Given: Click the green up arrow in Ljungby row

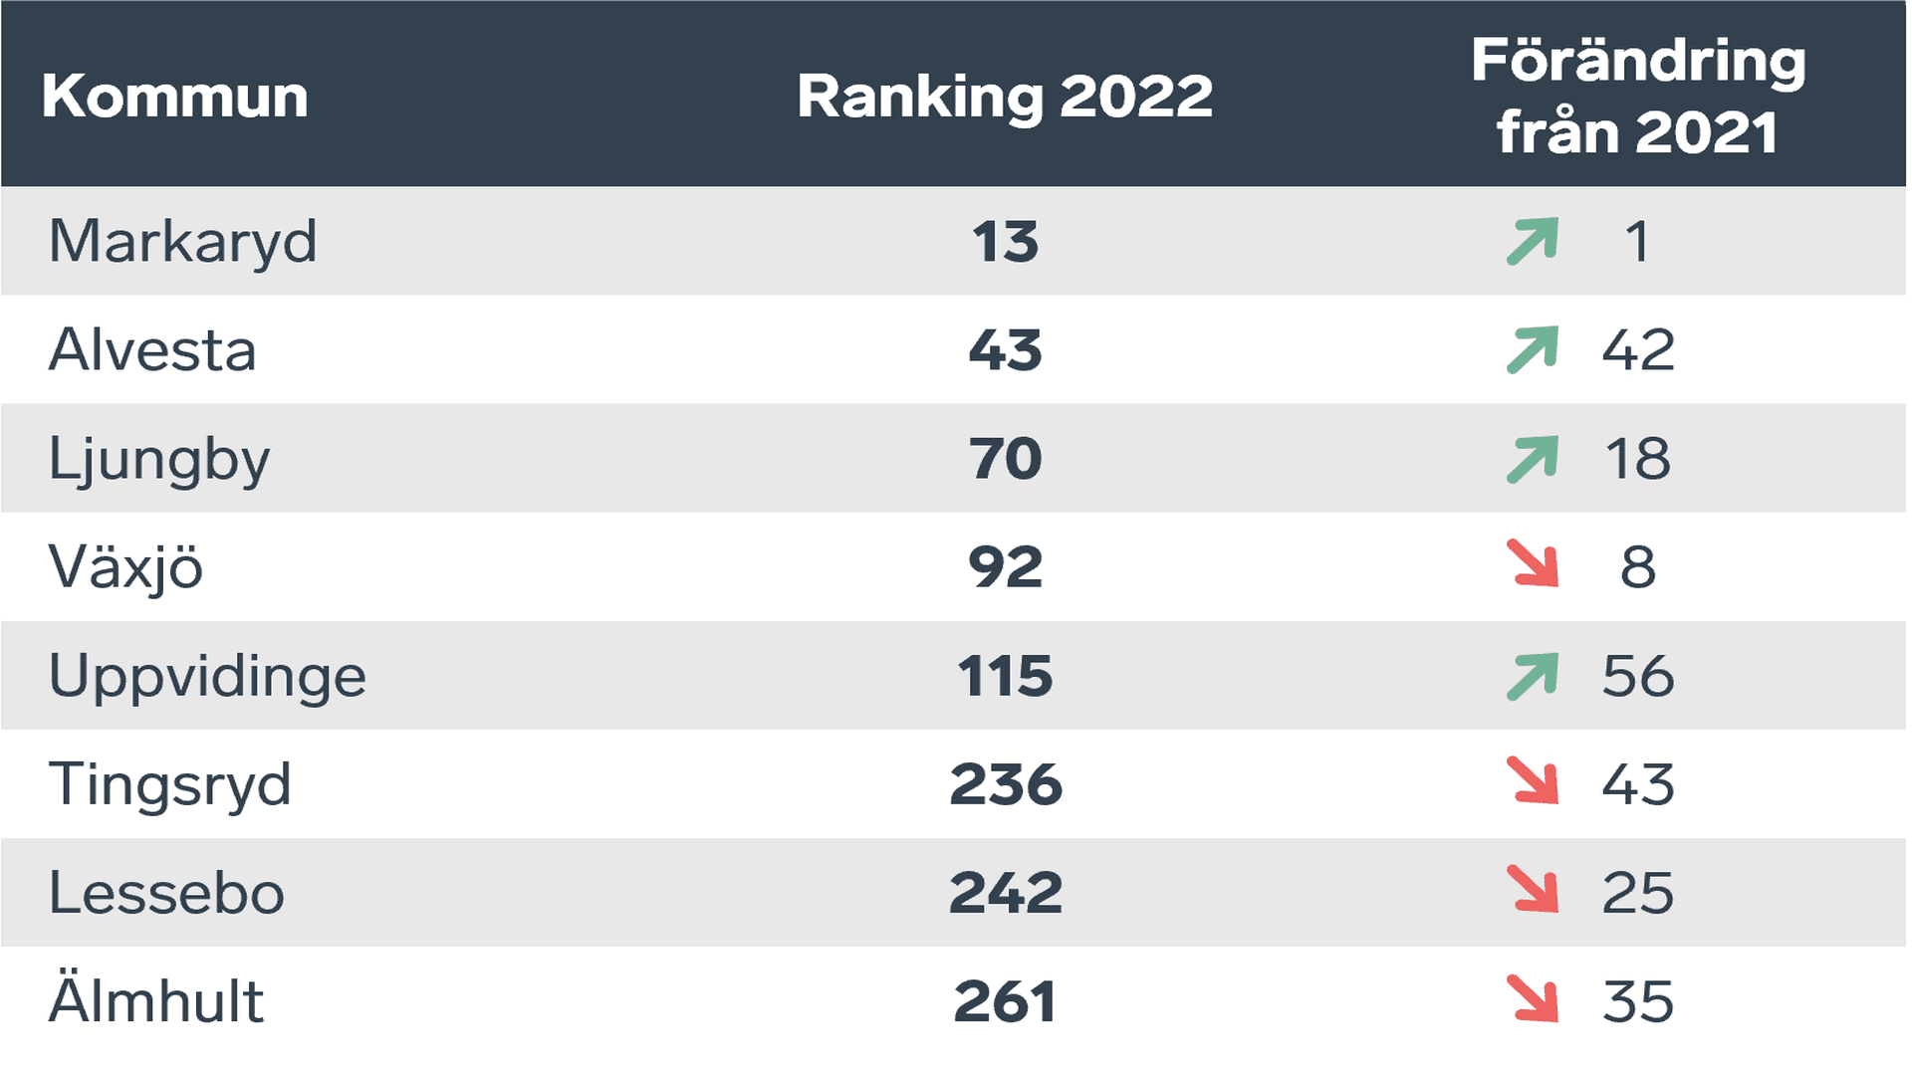Looking at the screenshot, I should point(1532,459).
